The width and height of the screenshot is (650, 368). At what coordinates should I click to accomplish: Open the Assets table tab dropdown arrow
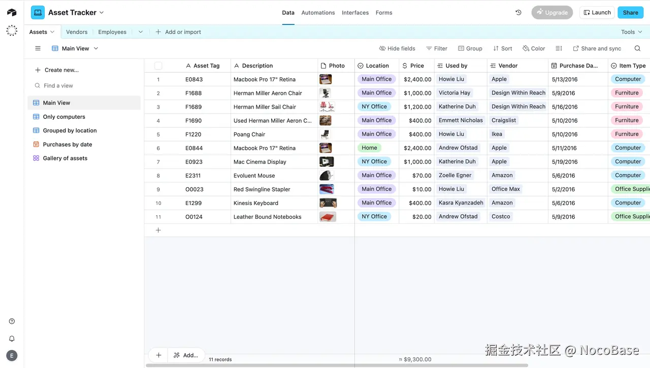pos(52,32)
